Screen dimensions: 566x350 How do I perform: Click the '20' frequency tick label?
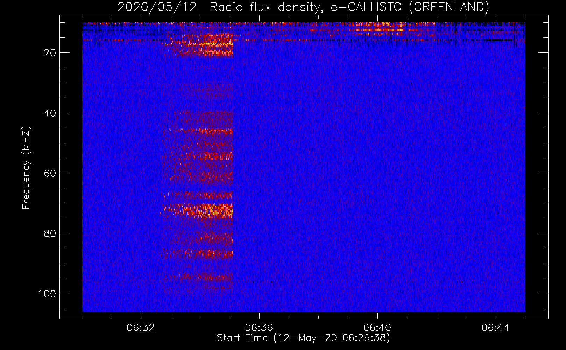[50, 53]
